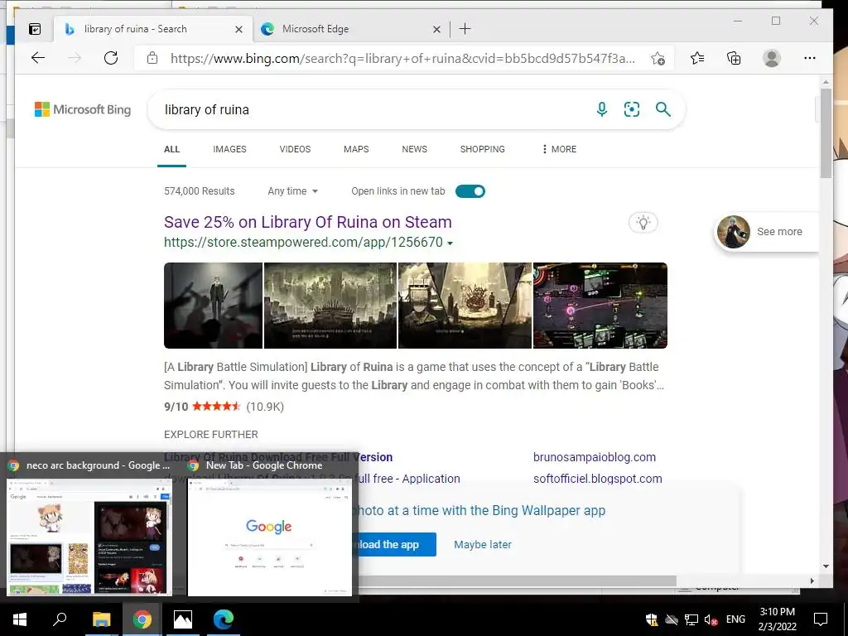
Task: Open the first Steam screenshot thumbnail
Action: click(x=213, y=306)
